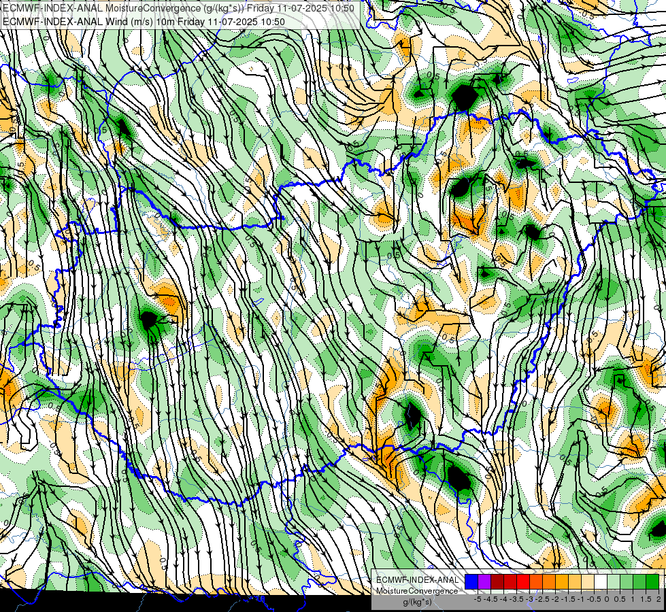Pick the medium green swatch between 1 and 1.5
This screenshot has height=612, width=666.
pos(639,582)
